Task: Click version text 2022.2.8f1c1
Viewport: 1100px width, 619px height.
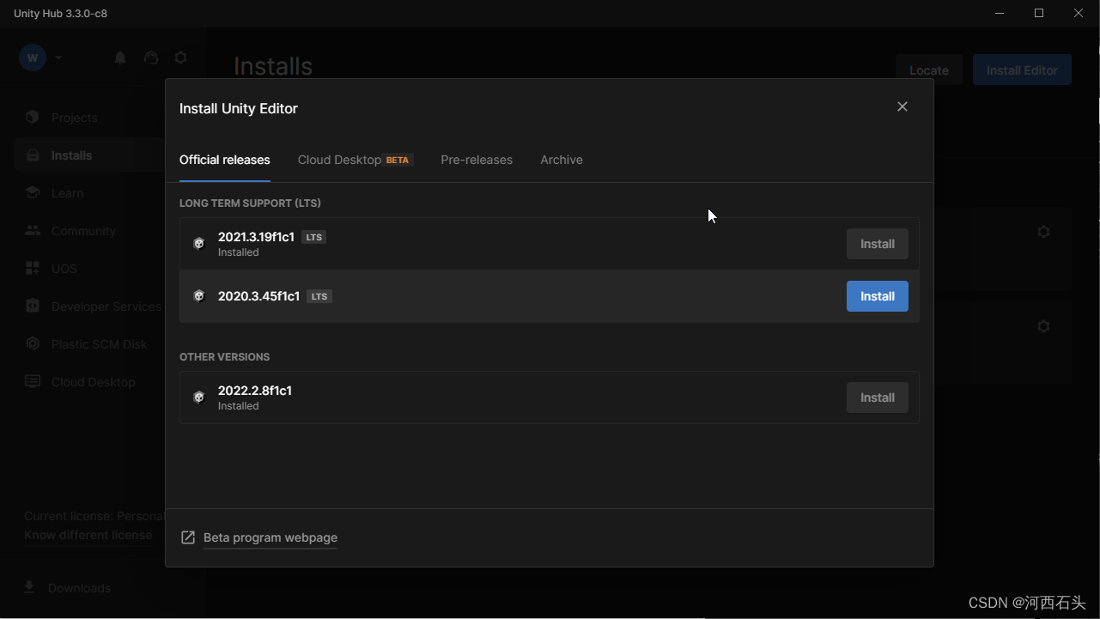Action: pos(255,391)
